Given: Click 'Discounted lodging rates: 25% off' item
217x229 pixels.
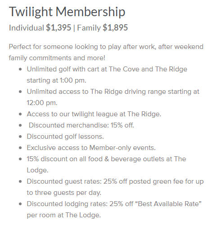Looking at the screenshot, I should (x=114, y=204).
